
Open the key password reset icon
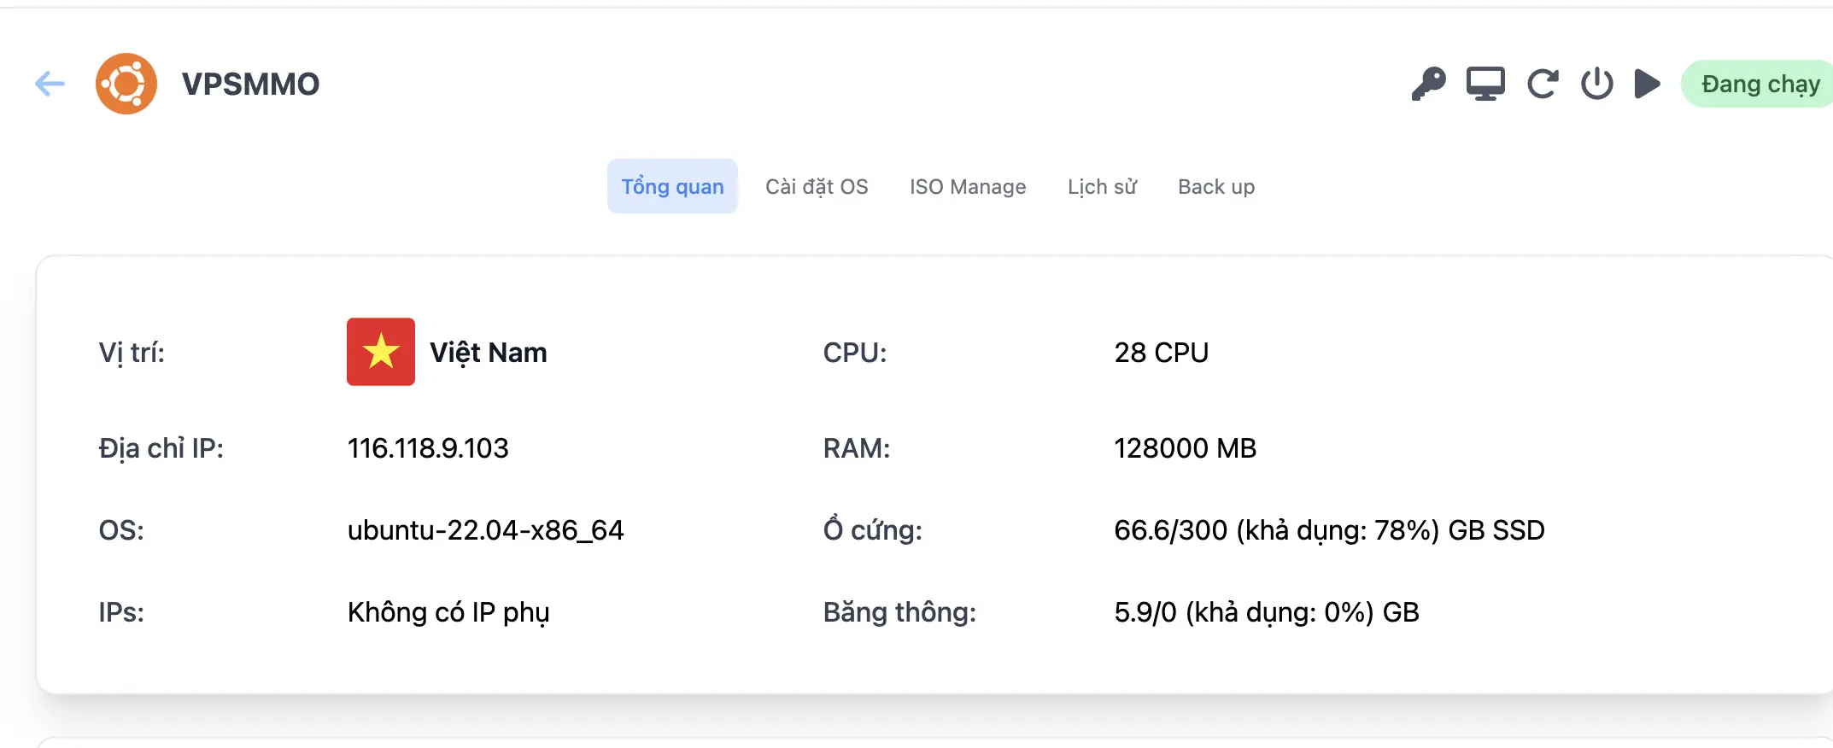coord(1428,84)
